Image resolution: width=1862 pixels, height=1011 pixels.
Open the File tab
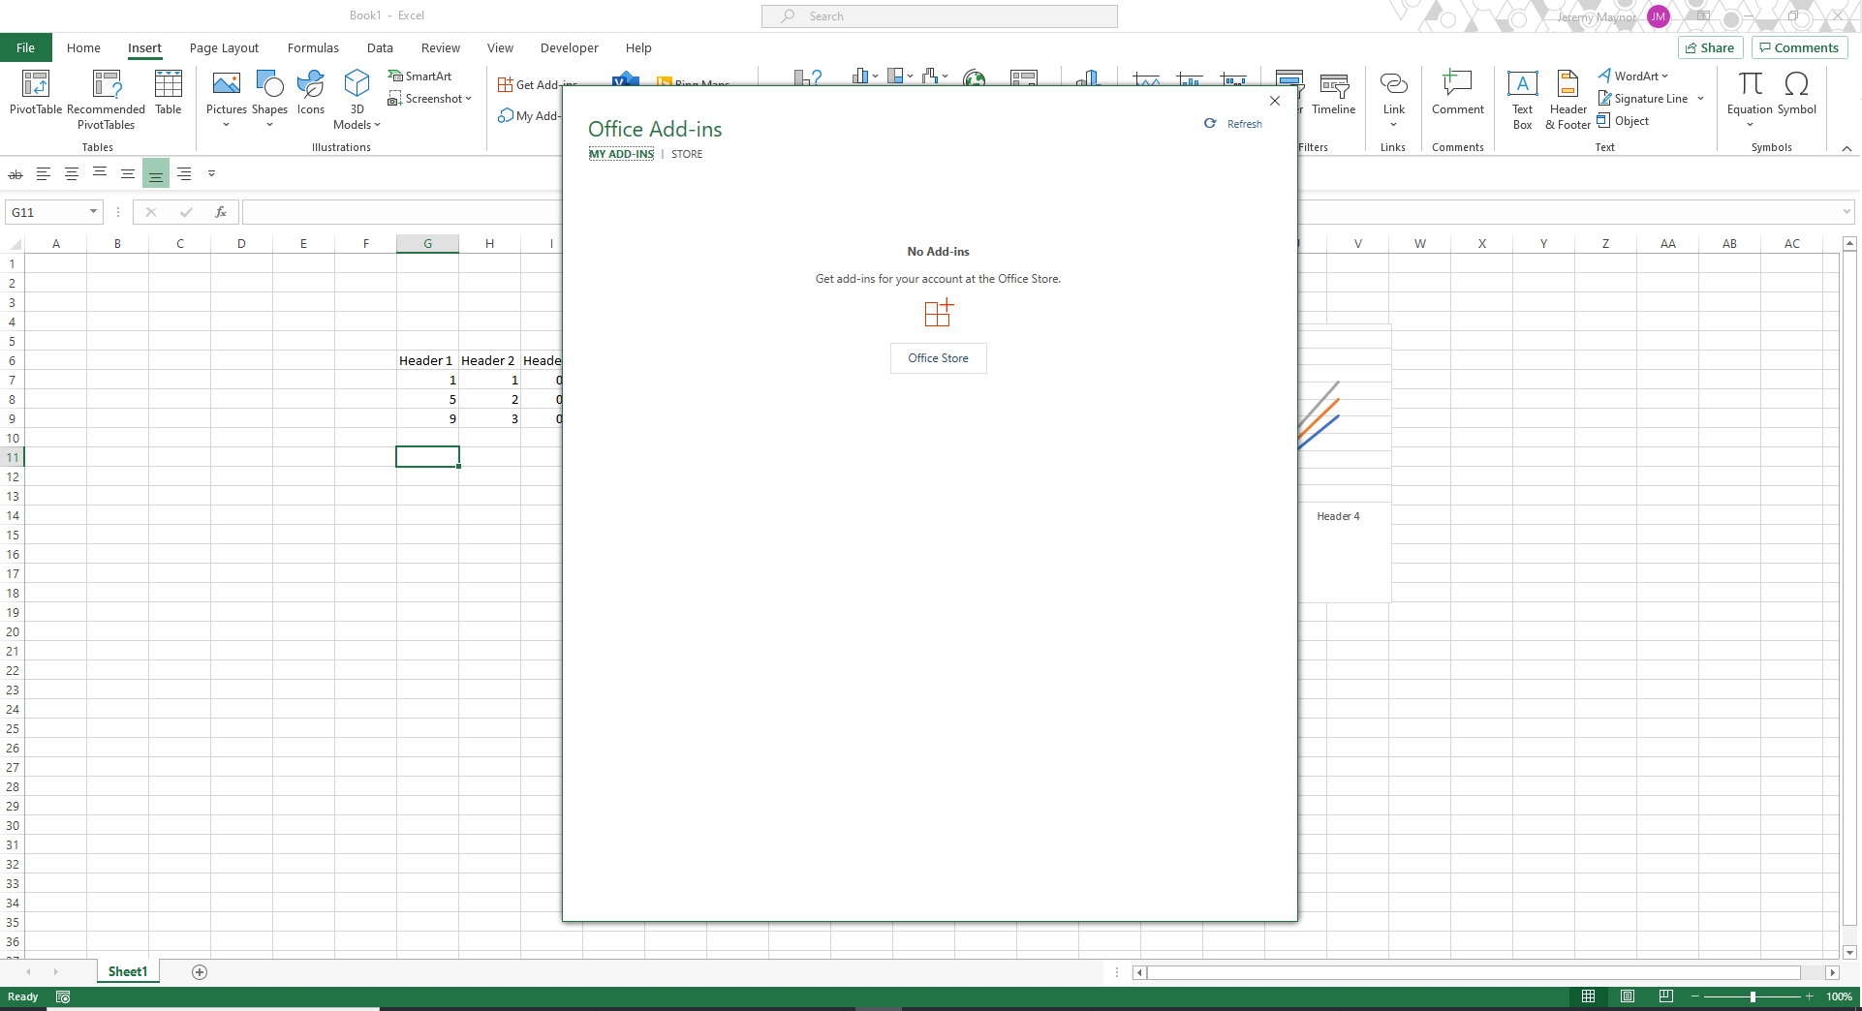coord(26,47)
